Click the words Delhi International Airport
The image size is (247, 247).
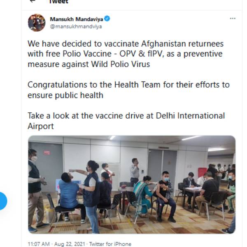tap(177, 116)
